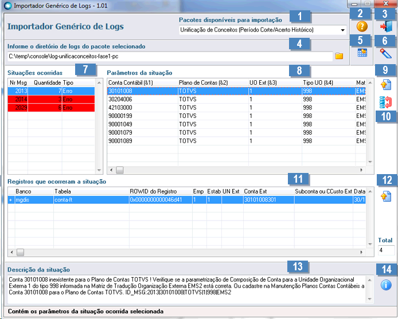Click the Tipo UO (&4) column header
398x319 pixels.
329,82
